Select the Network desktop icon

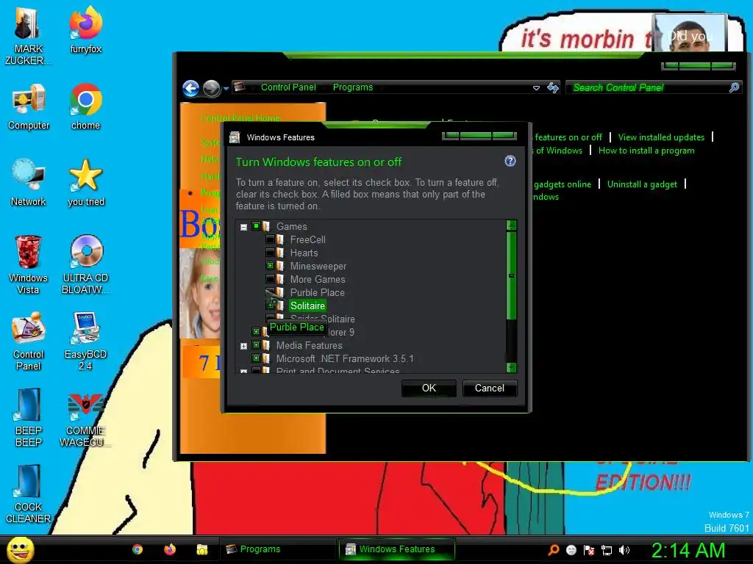29,183
